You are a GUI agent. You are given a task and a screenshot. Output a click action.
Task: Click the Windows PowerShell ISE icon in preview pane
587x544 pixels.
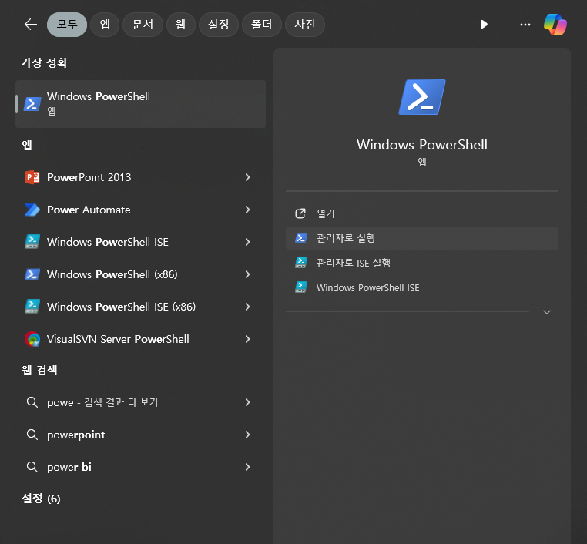(301, 287)
